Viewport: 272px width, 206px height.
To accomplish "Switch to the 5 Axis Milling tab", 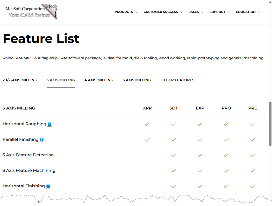I will pos(137,80).
